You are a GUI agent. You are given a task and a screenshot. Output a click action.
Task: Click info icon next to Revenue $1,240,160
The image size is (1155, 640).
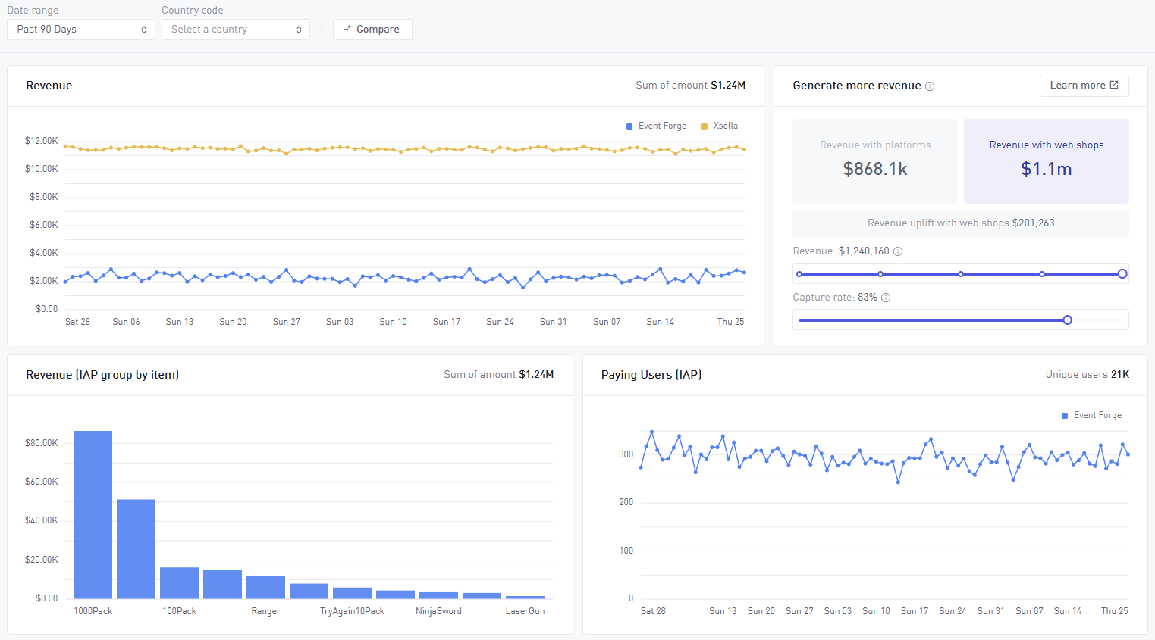[x=898, y=251]
